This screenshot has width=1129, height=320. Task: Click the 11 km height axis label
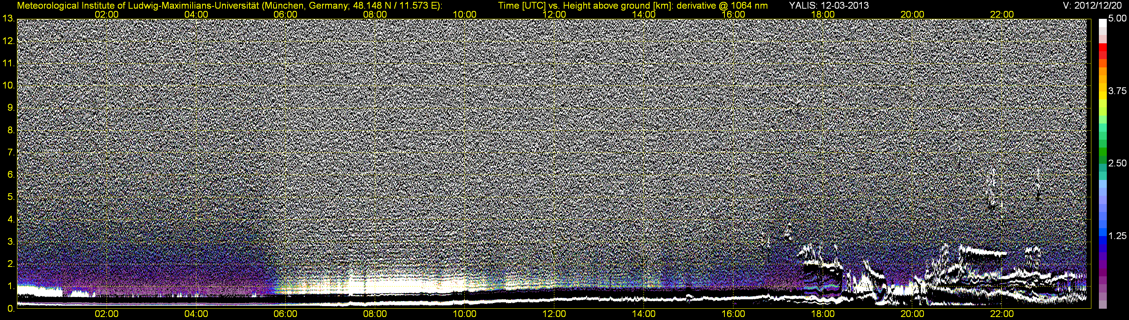pyautogui.click(x=8, y=63)
